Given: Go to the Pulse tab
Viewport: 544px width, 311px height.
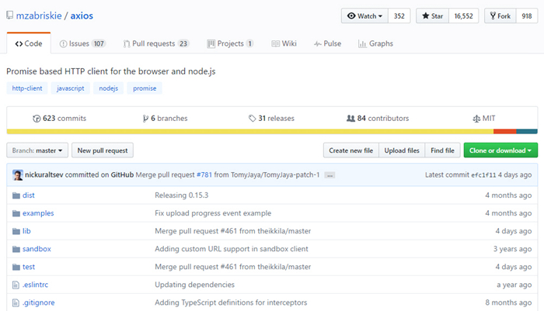Looking at the screenshot, I should click(x=327, y=43).
